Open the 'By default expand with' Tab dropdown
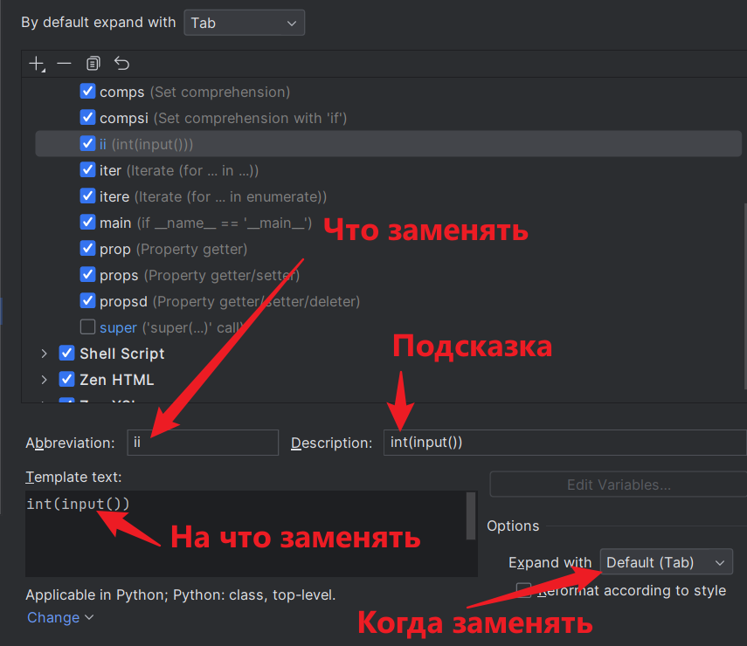This screenshot has width=747, height=646. pyautogui.click(x=244, y=23)
